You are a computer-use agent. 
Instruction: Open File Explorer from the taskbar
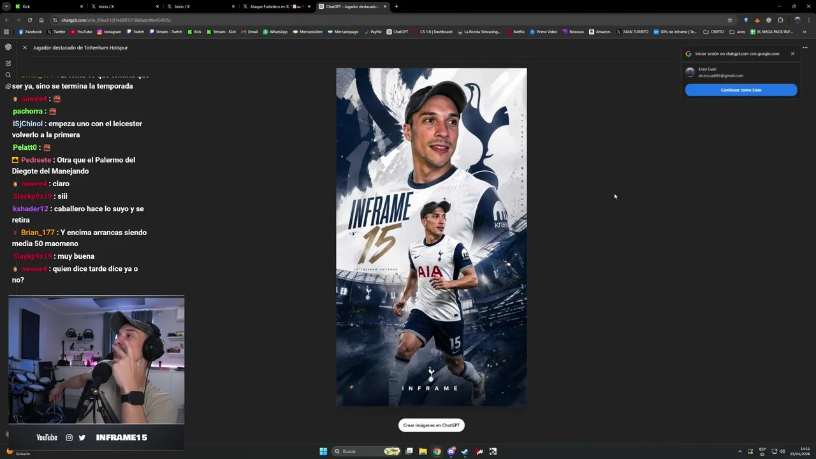423,451
